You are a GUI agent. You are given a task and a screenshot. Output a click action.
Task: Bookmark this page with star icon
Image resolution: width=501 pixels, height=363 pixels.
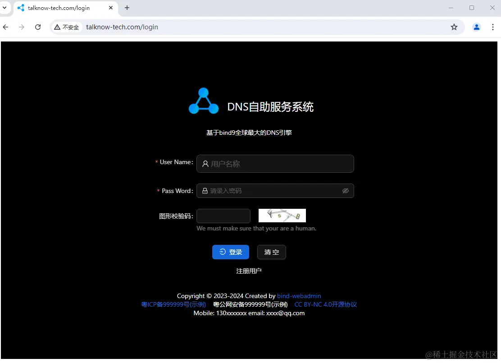point(454,27)
